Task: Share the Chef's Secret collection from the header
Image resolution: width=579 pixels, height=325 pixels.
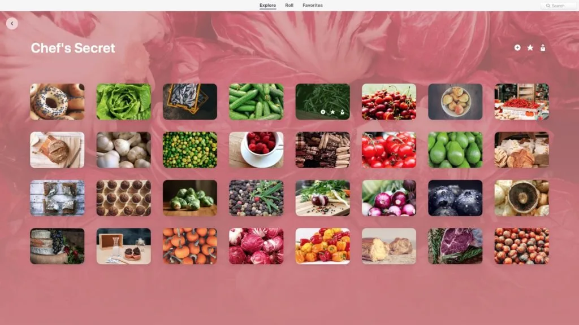Action: [543, 47]
